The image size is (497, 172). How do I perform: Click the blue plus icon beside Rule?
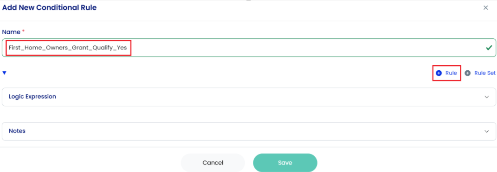coord(439,73)
